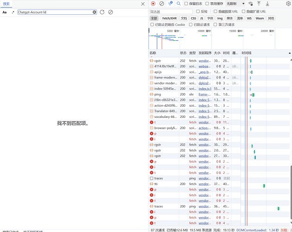Check 隐藏数据 URL checkbox

(x=216, y=12)
